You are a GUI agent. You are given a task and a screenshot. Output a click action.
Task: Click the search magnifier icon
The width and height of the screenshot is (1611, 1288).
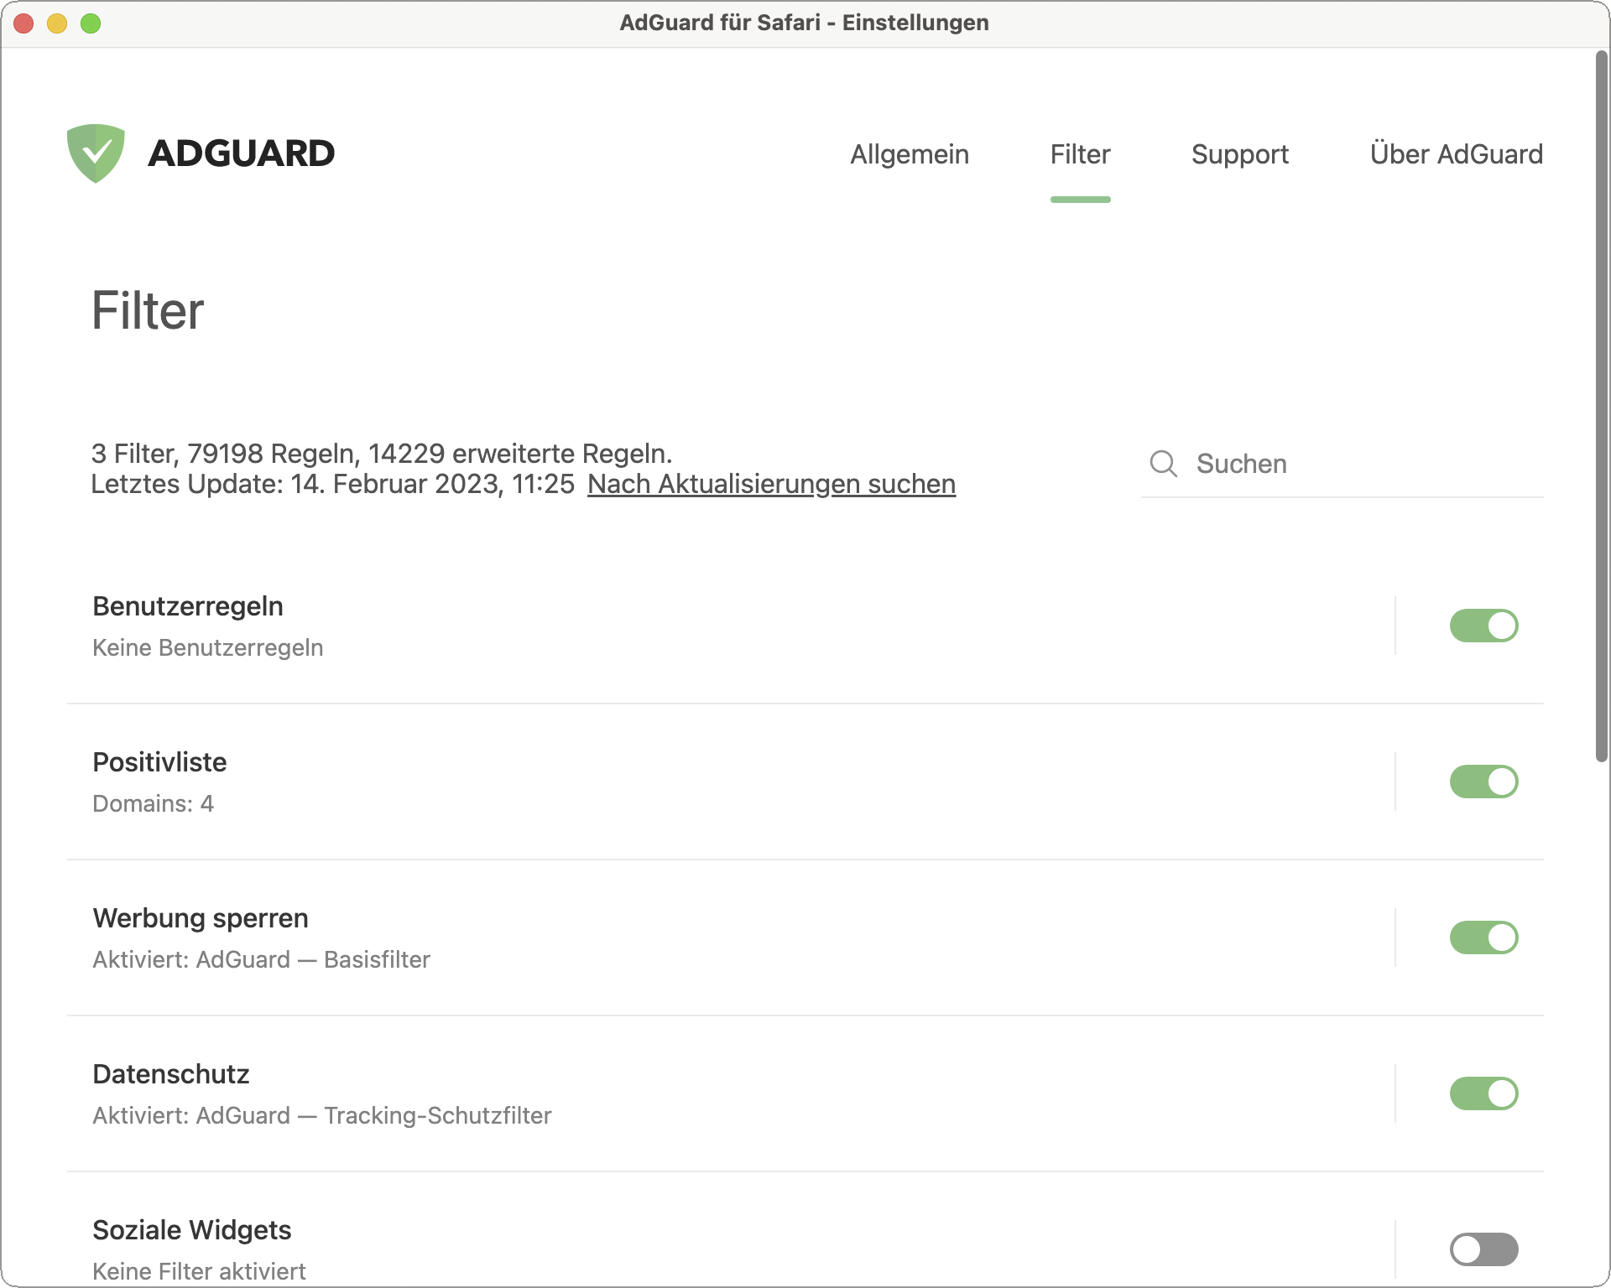point(1163,464)
